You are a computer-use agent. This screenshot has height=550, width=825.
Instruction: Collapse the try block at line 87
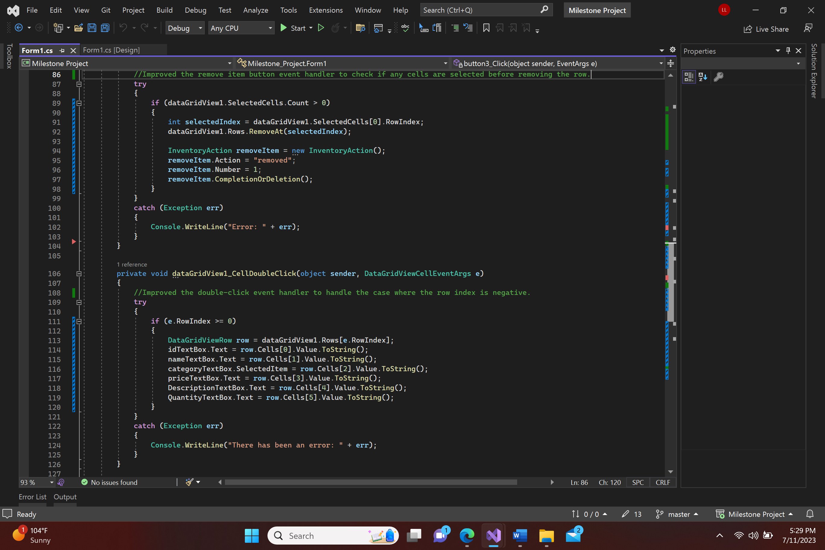click(x=79, y=84)
